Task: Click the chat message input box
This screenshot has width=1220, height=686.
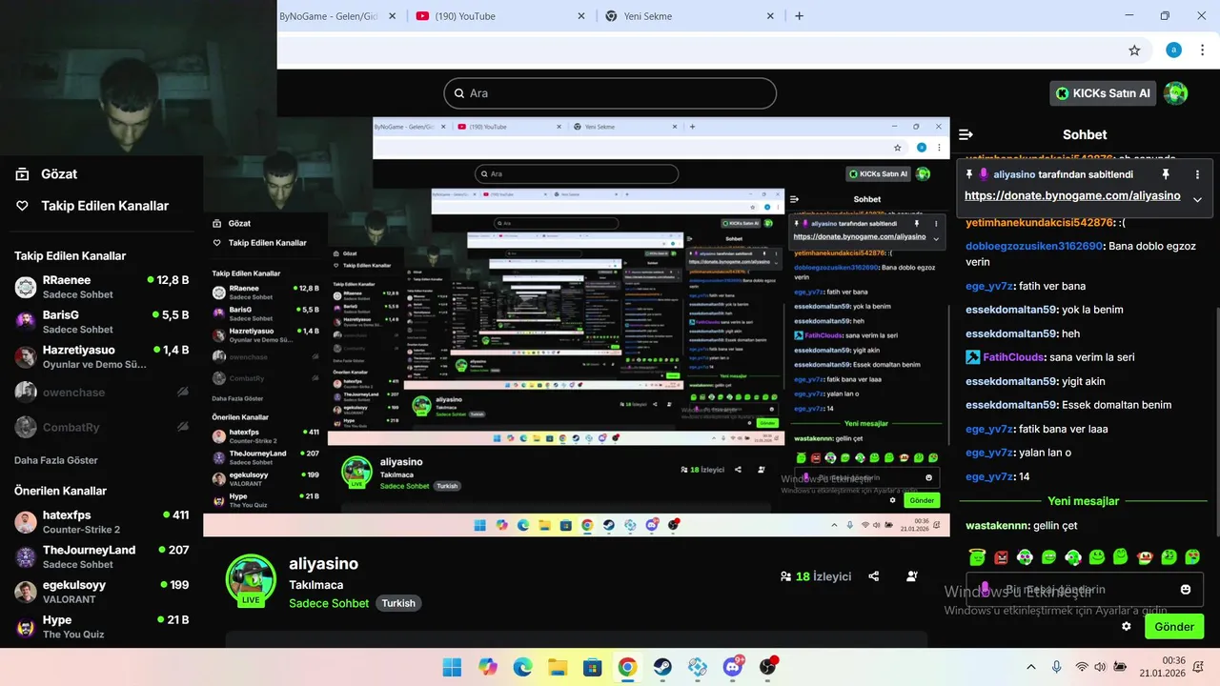Action: point(1084,590)
